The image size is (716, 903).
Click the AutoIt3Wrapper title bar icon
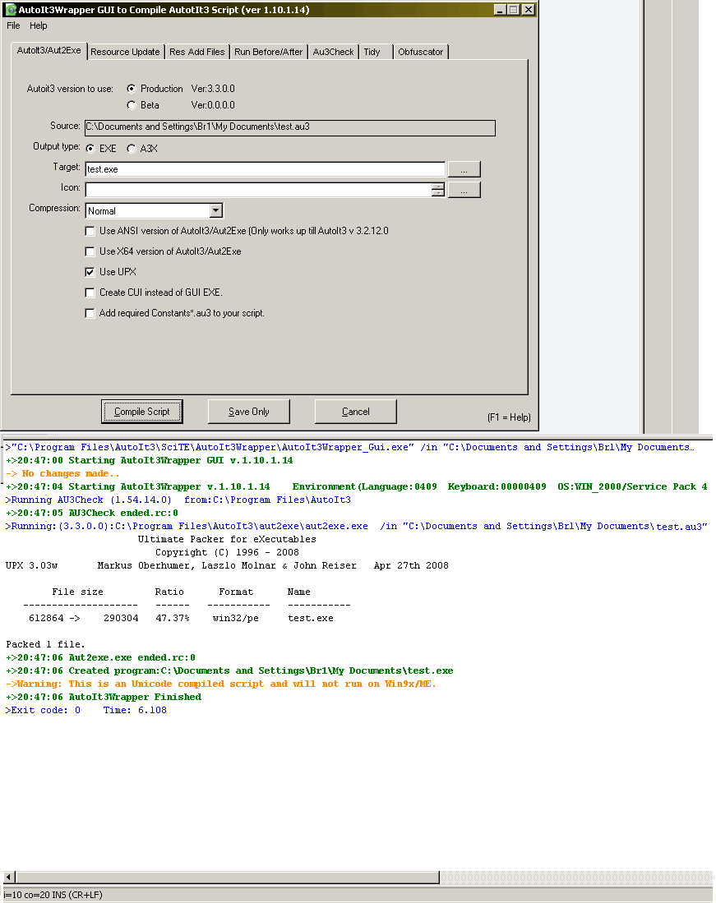tap(11, 10)
